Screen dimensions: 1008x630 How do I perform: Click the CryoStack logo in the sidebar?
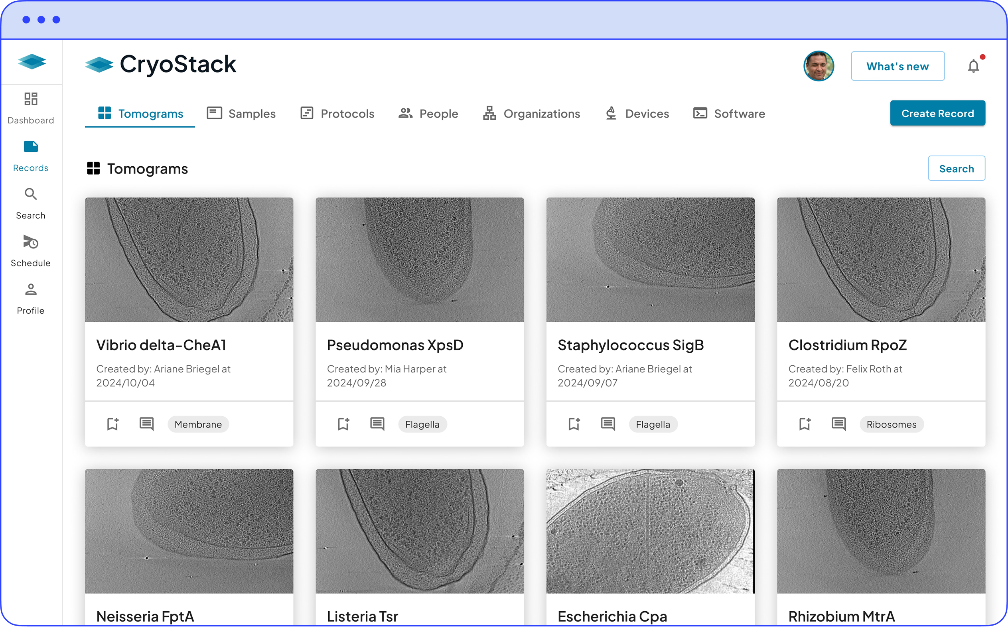(x=32, y=62)
